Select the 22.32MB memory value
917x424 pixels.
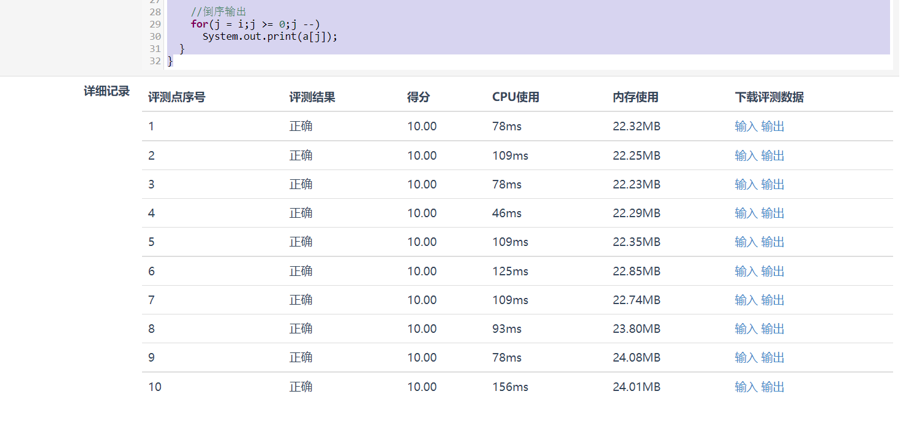[x=637, y=127]
